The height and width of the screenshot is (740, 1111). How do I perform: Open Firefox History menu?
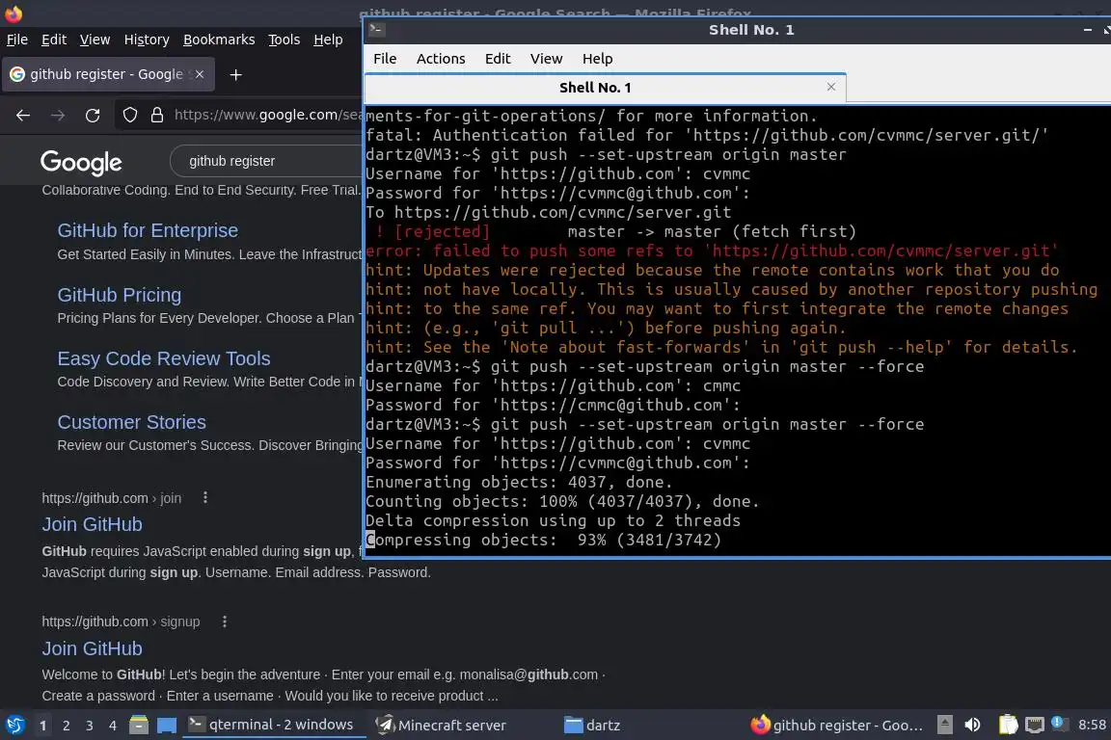pyautogui.click(x=147, y=40)
